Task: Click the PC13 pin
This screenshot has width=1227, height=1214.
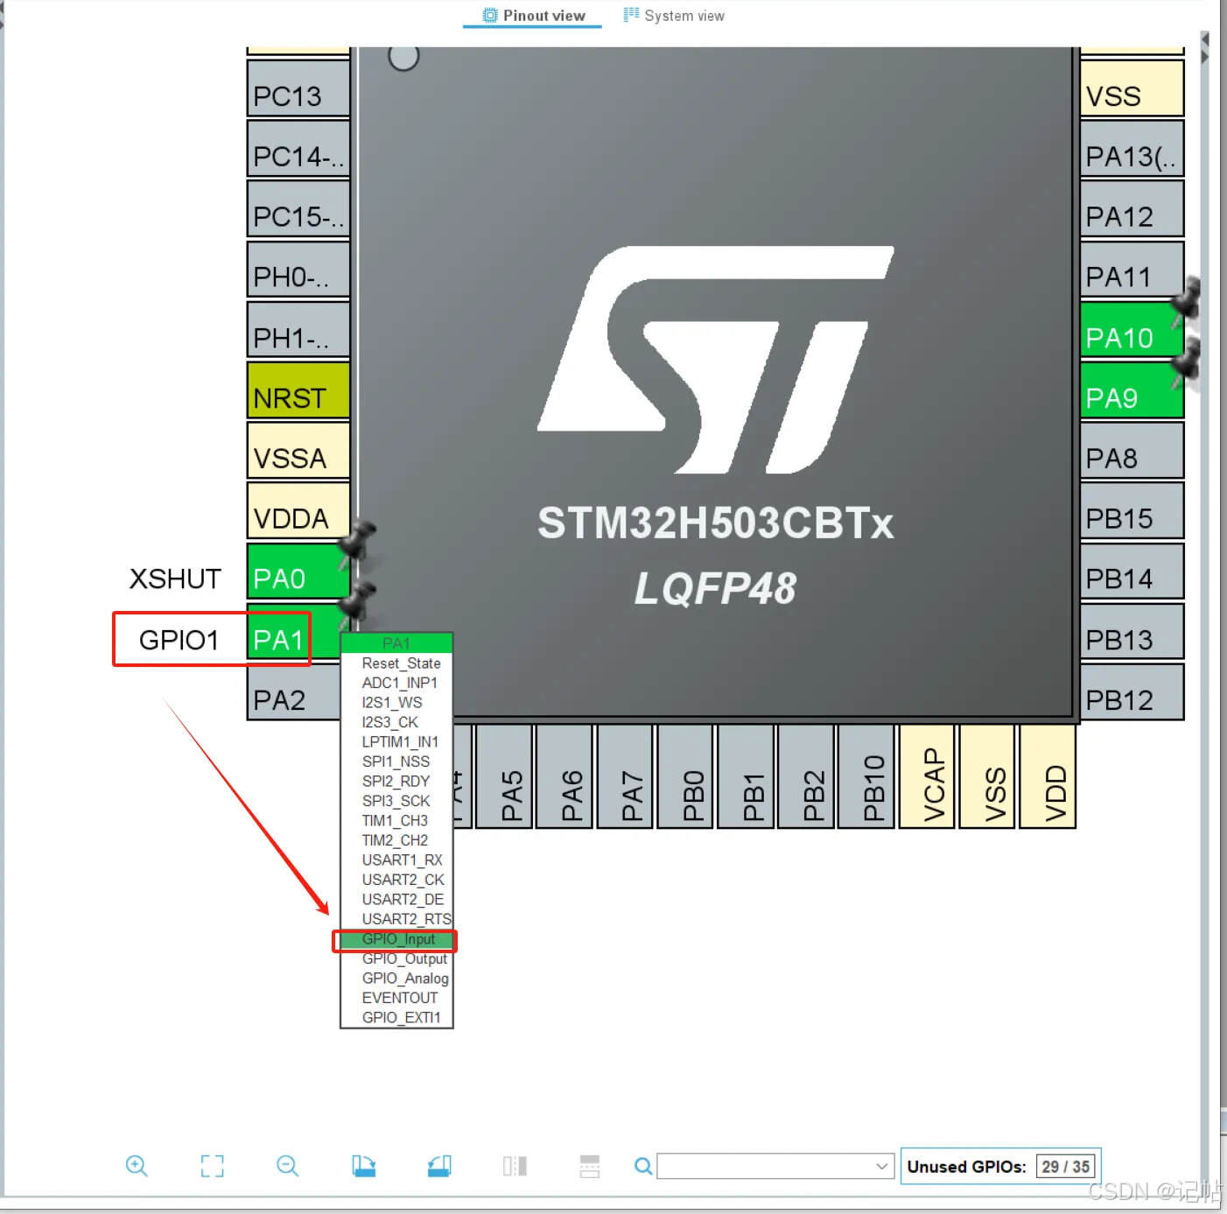Action: click(298, 88)
